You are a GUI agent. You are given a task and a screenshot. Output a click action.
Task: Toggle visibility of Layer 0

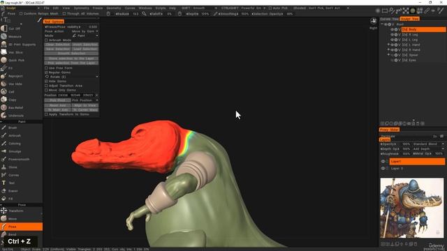click(x=383, y=168)
